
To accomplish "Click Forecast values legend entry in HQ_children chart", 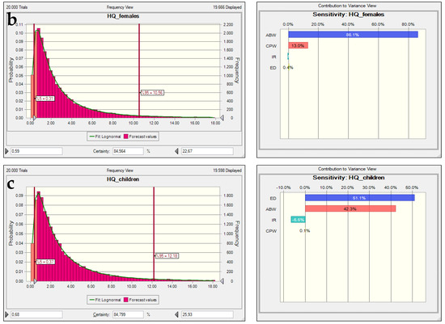I will [x=140, y=300].
